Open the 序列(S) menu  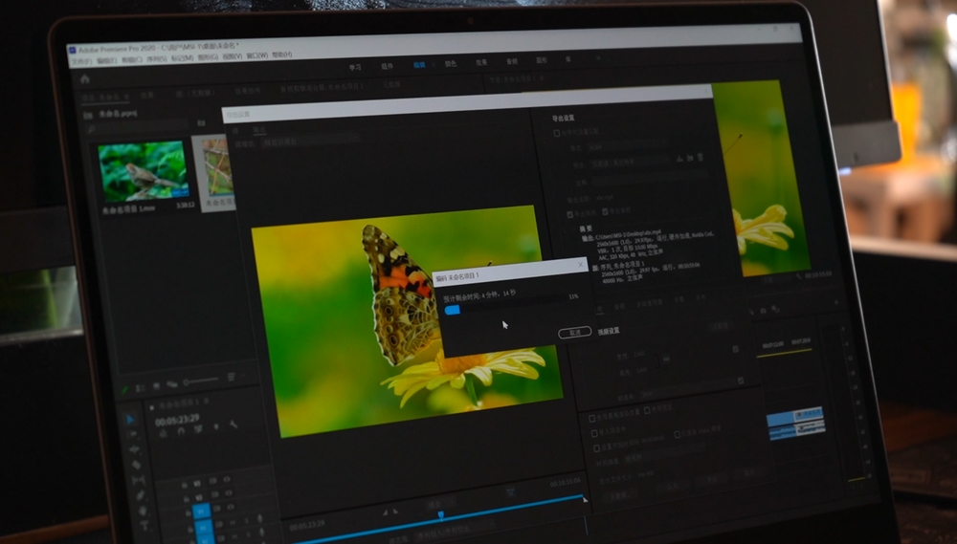pyautogui.click(x=156, y=60)
